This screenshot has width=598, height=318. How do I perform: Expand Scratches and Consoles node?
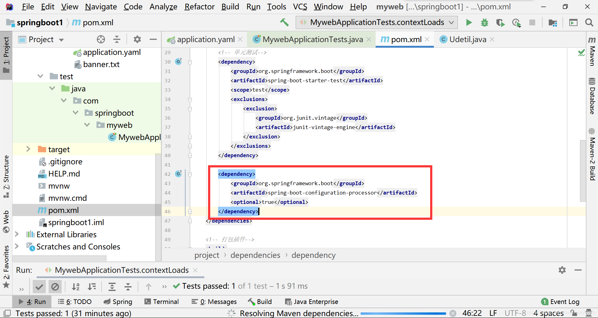[17, 247]
